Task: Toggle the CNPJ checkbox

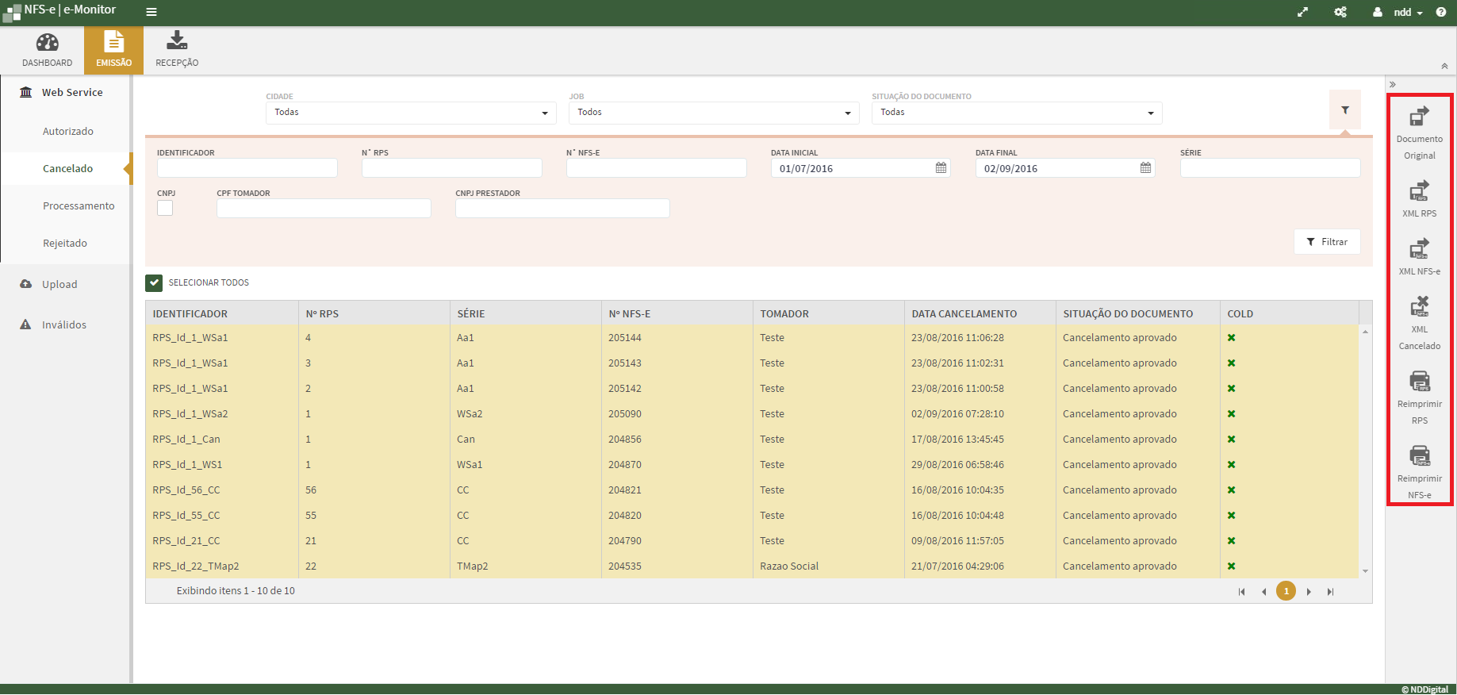Action: click(x=165, y=208)
